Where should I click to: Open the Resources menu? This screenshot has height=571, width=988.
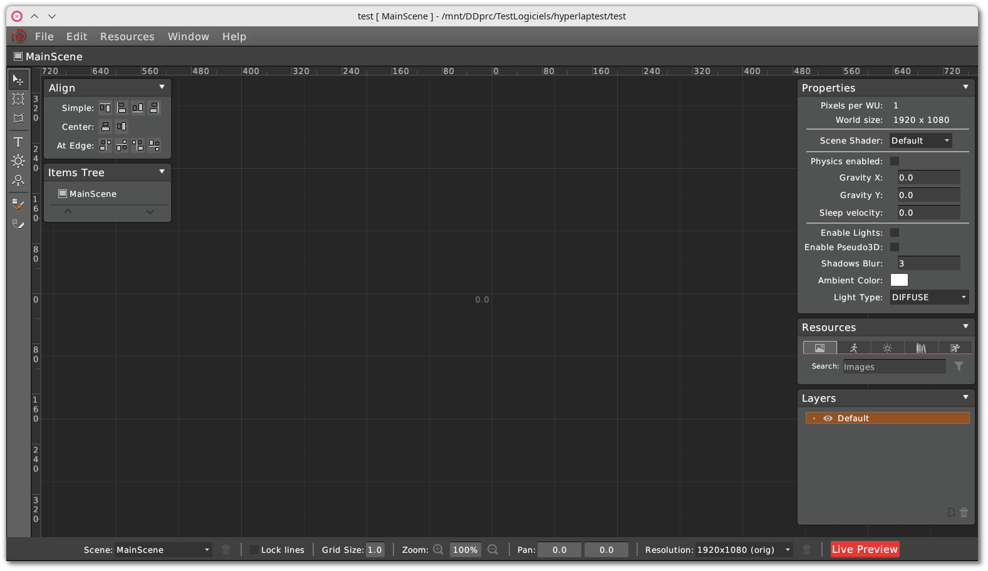[127, 36]
